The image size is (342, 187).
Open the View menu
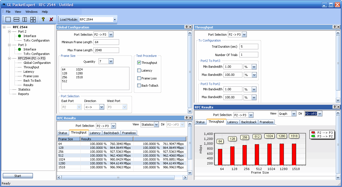click(18, 12)
